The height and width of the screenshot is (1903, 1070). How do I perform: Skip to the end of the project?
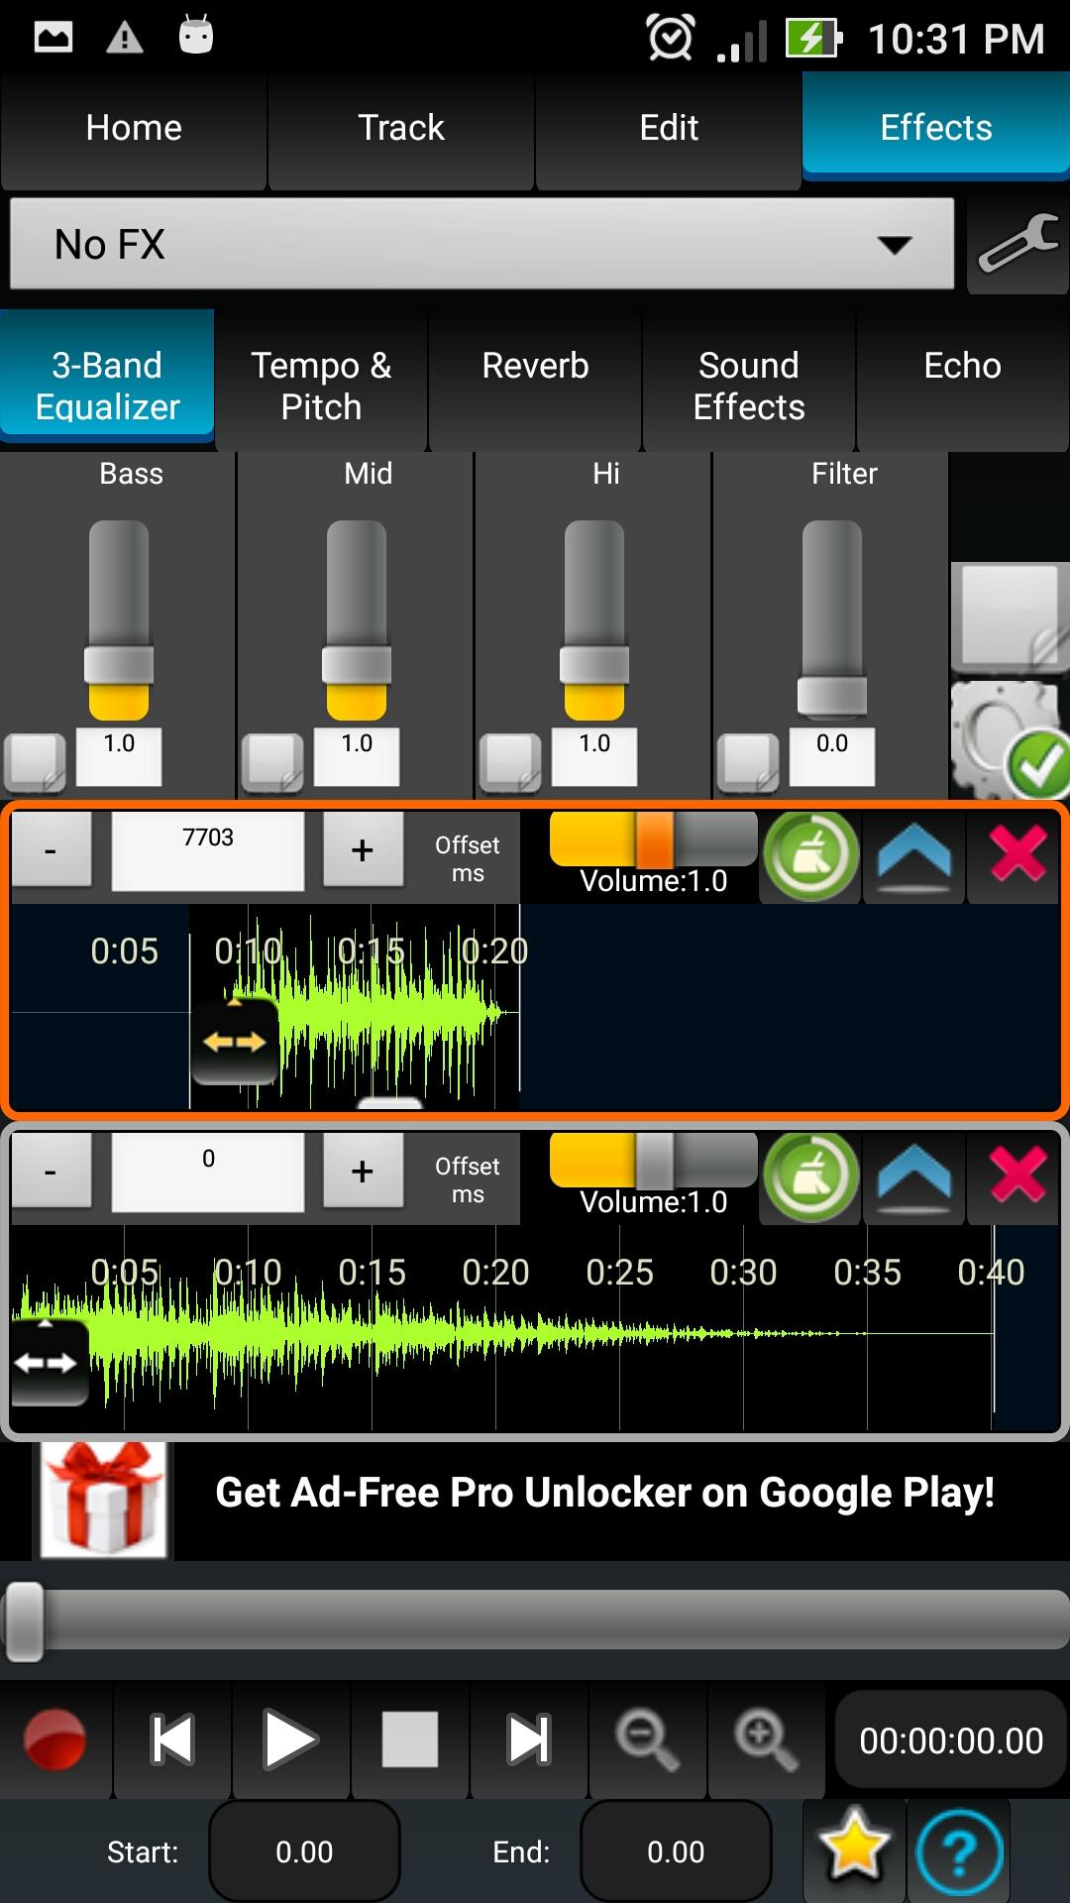528,1739
